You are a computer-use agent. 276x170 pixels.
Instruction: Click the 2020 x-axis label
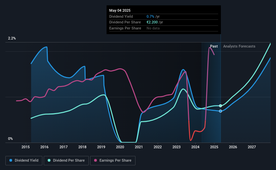coord(120,147)
